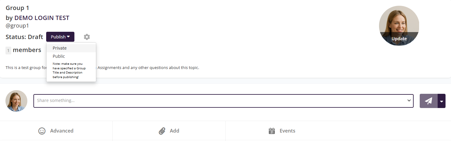Open the Add tab label
The height and width of the screenshot is (141, 451).
174,131
